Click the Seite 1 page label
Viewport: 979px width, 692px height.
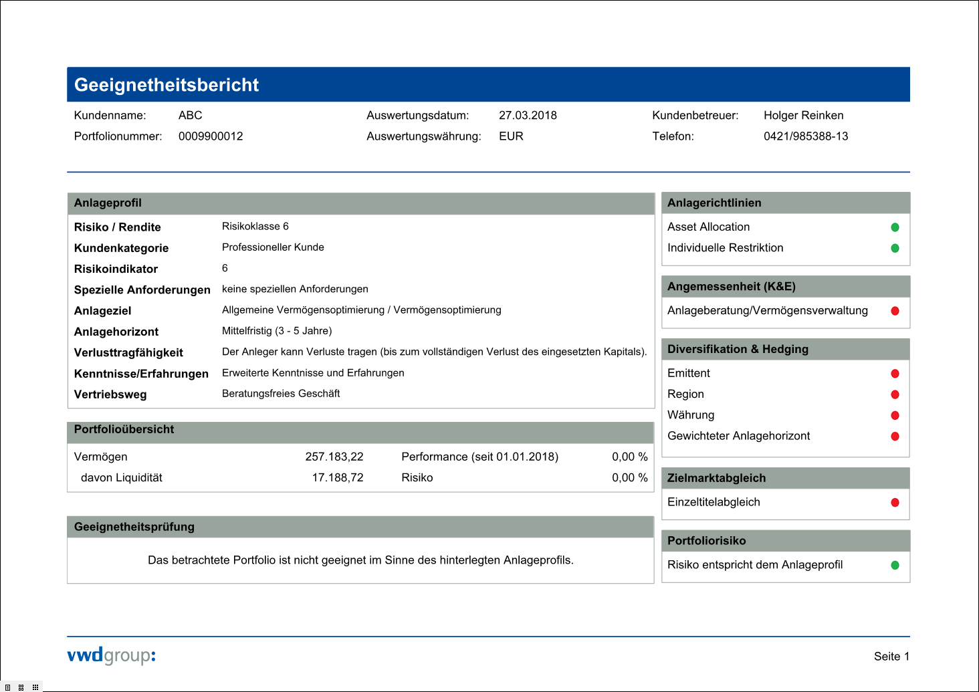point(891,657)
